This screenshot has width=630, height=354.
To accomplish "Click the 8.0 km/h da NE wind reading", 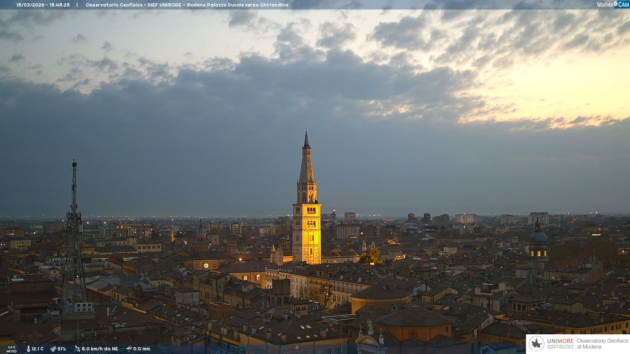I will (x=100, y=349).
